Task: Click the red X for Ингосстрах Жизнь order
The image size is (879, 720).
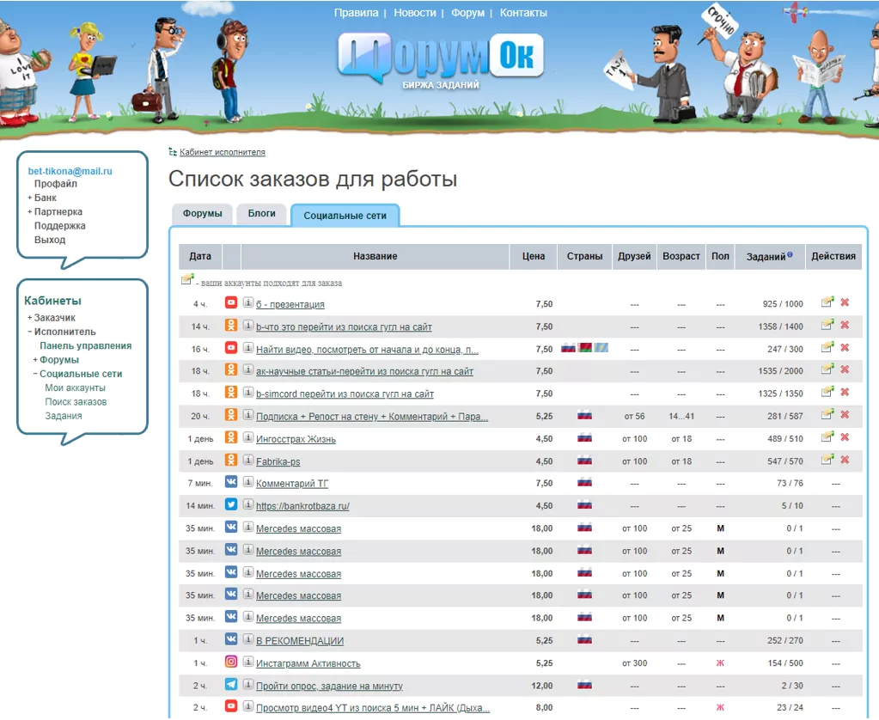Action: click(845, 437)
